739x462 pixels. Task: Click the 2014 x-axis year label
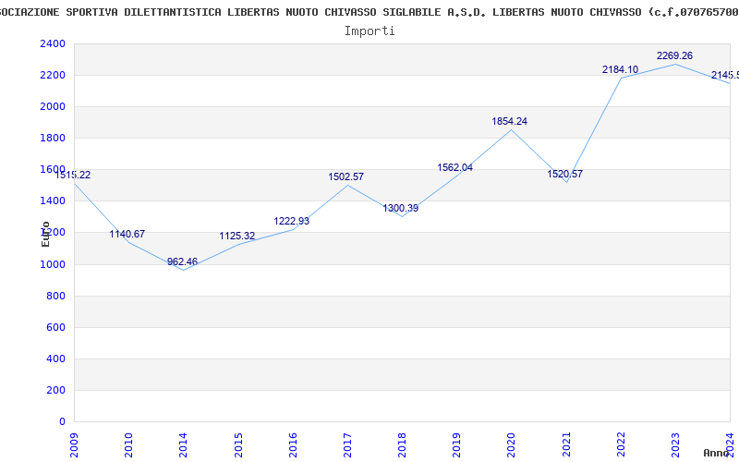(x=183, y=445)
